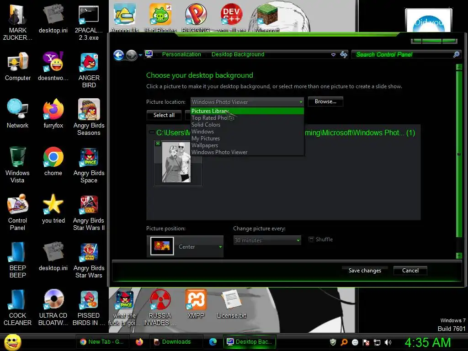Choose Solid Colors in the dropdown list
The width and height of the screenshot is (468, 351).
(247, 125)
